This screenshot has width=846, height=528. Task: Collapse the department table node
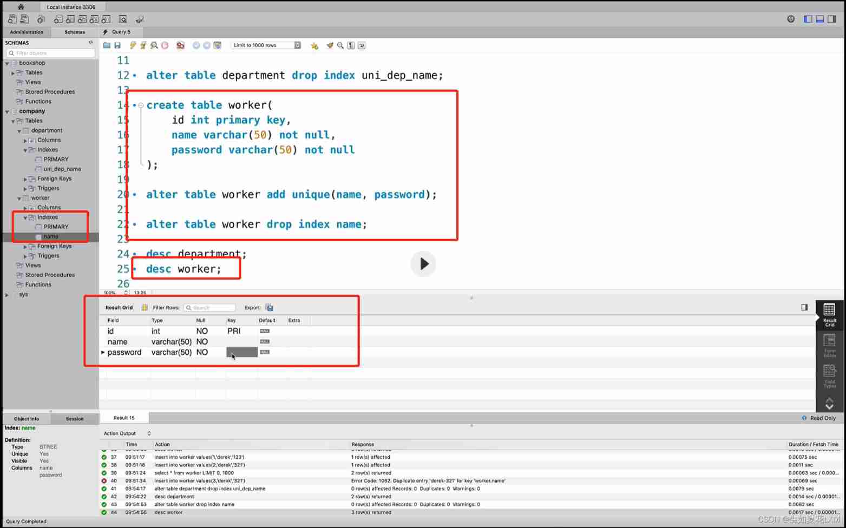pyautogui.click(x=19, y=131)
